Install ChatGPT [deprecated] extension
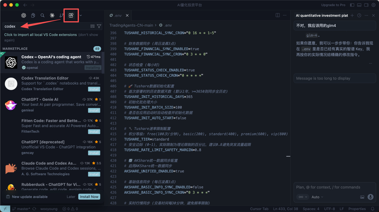 94,153
